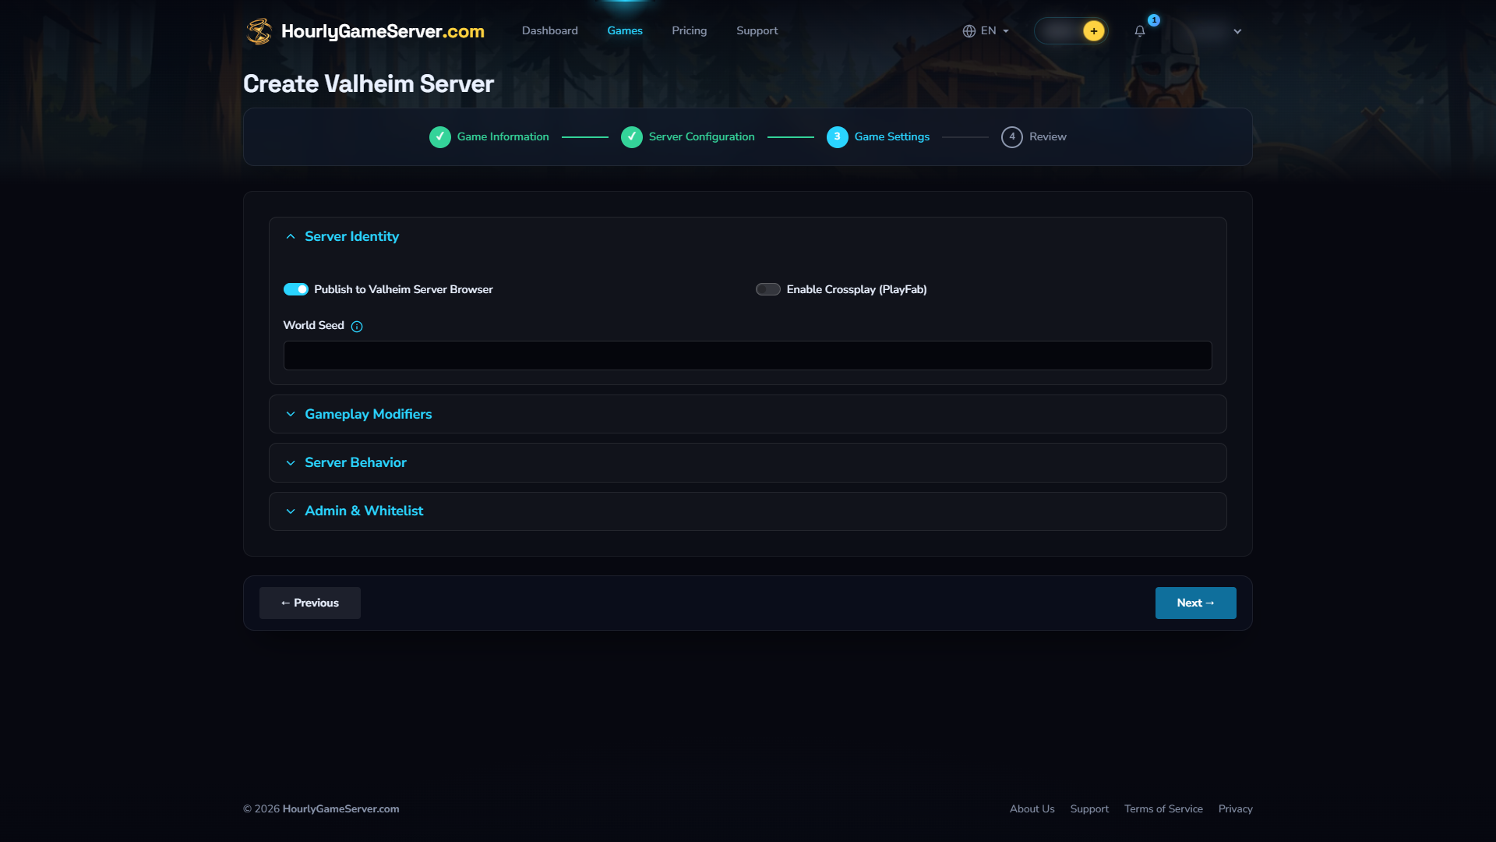Click the Review step label
1496x842 pixels.
click(x=1048, y=136)
